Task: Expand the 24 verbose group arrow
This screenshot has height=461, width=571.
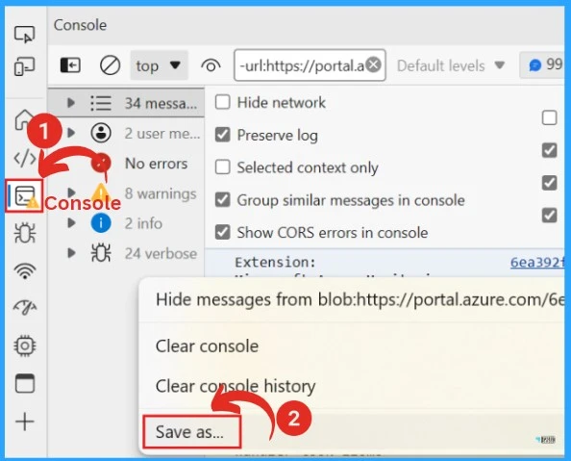Action: point(71,253)
